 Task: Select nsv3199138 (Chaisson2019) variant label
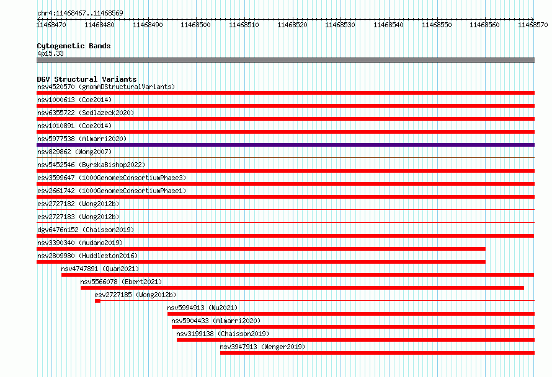pos(223,334)
